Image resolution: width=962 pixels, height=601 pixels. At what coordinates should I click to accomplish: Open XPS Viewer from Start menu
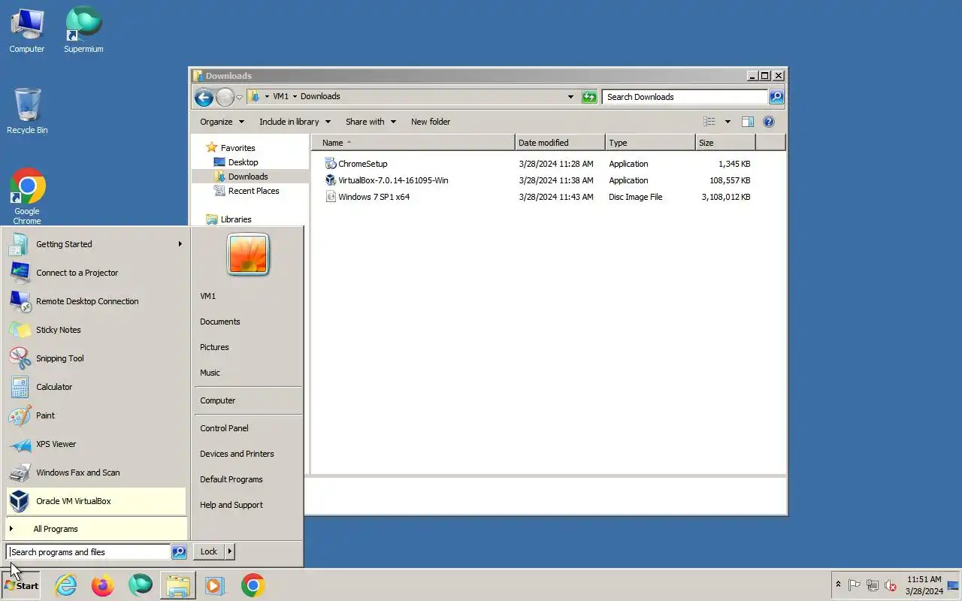pyautogui.click(x=96, y=444)
